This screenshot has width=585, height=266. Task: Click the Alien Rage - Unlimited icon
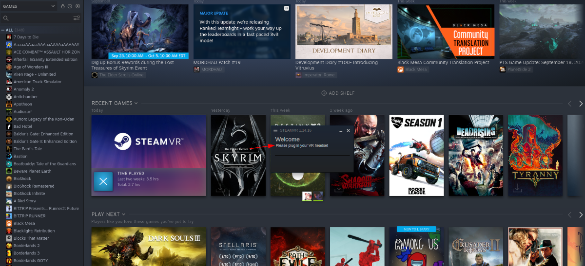[x=9, y=74]
